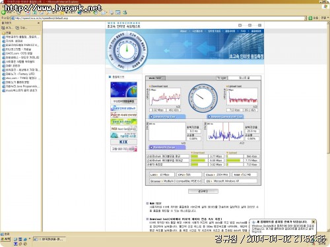The height and width of the screenshot is (247, 330).
Task: Click in the address bar URL field
Action: [158, 18]
